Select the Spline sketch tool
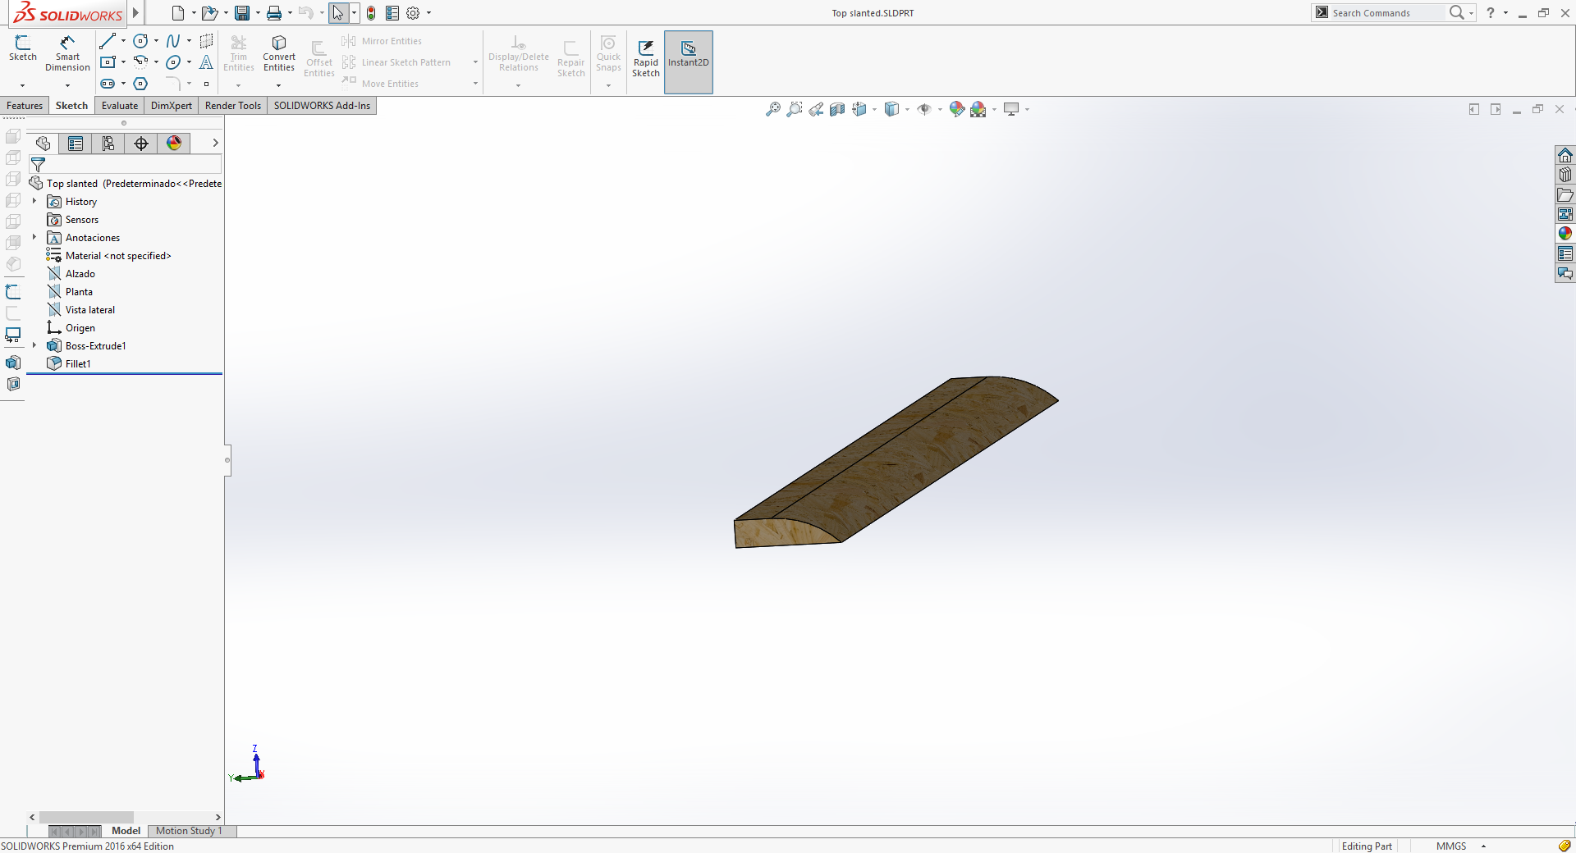1576x853 pixels. (x=173, y=41)
